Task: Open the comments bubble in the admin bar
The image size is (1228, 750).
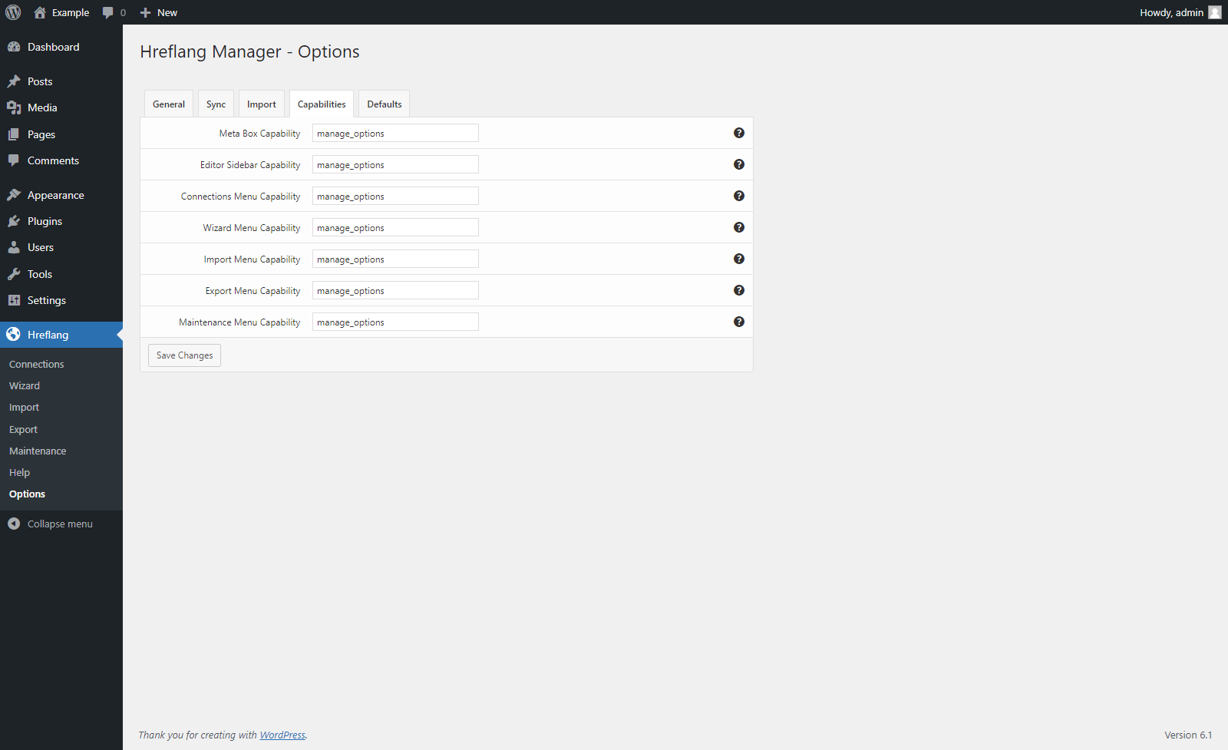Action: point(108,12)
